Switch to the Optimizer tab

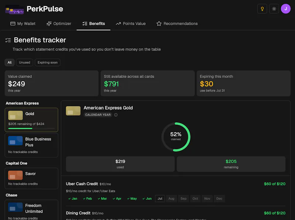point(59,24)
